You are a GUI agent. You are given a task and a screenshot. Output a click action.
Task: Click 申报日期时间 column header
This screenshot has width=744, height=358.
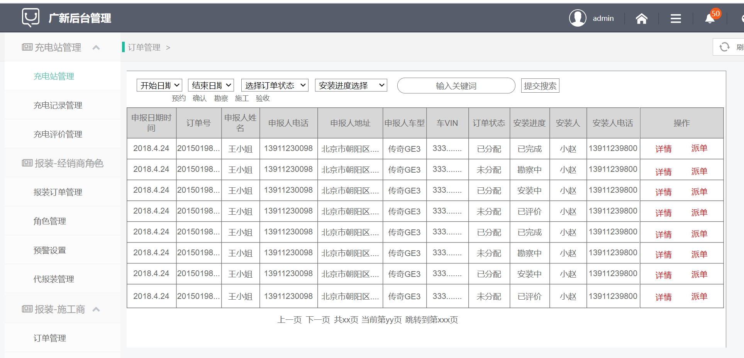click(151, 123)
